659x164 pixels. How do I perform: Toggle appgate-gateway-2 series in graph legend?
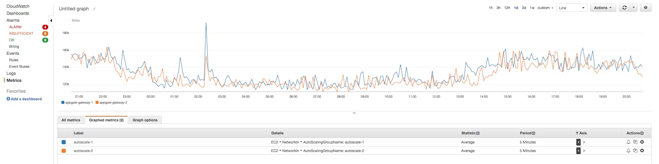(111, 103)
